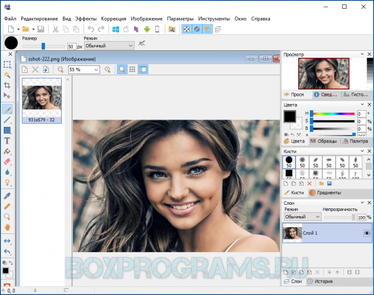This screenshot has height=295, width=374.
Task: Expand the open folder dropdown arrow
Action: pos(34,29)
